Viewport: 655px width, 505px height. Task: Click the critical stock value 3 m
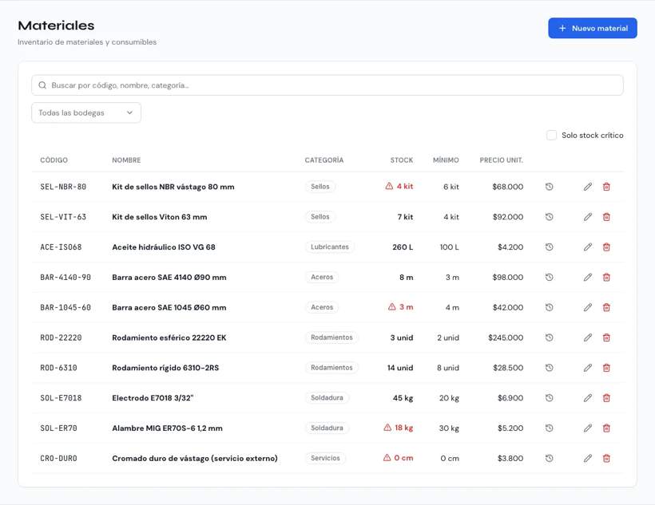click(x=400, y=307)
